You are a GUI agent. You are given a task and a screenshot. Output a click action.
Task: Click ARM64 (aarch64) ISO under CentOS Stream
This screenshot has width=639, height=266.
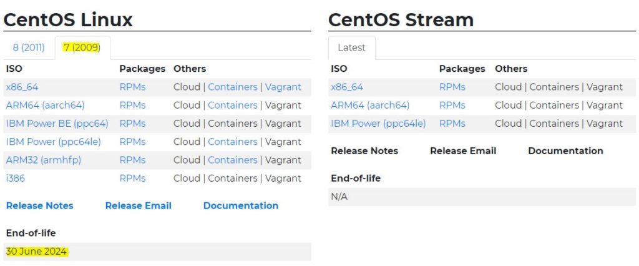pyautogui.click(x=370, y=105)
